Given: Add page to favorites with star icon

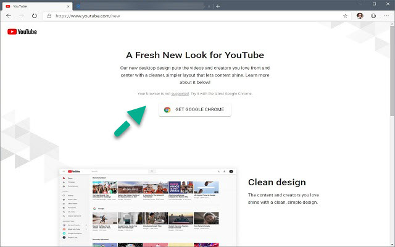Looking at the screenshot, I should click(x=345, y=15).
